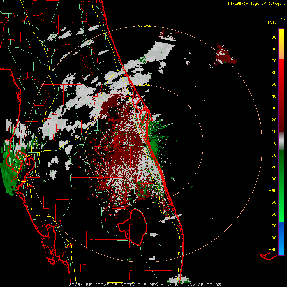The width and height of the screenshot is (287, 287).
Task: Click the positive 60 scale value
Action: (x=274, y=73)
